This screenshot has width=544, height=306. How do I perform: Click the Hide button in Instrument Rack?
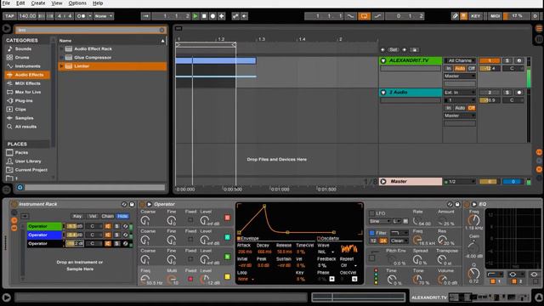(122, 216)
